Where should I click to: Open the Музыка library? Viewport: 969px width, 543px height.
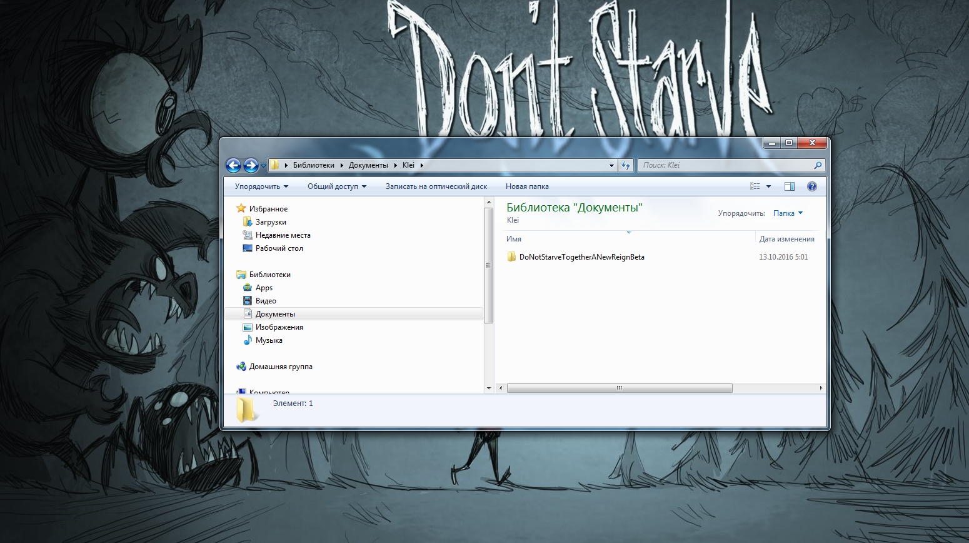269,340
